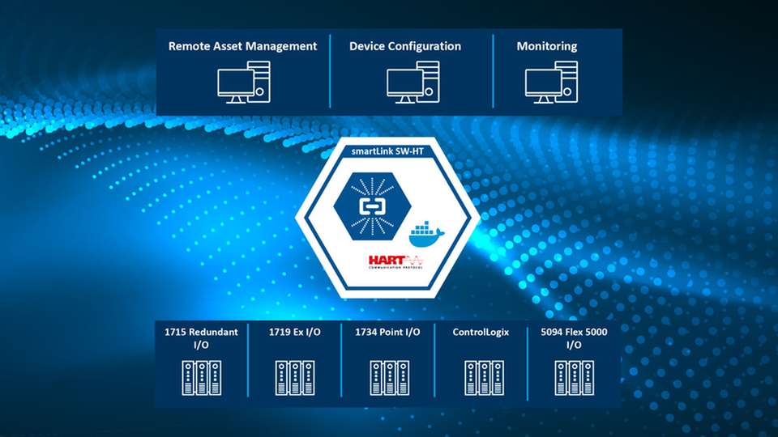The height and width of the screenshot is (437, 778).
Task: Click the smartLink SW-HT title
Action: 387,151
